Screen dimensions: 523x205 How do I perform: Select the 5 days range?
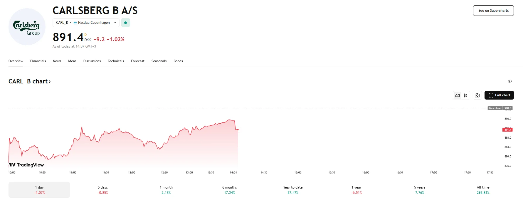coord(103,190)
